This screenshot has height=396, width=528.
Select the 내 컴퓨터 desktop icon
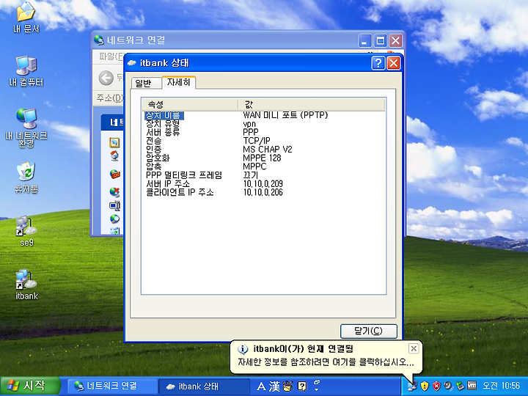(26, 71)
